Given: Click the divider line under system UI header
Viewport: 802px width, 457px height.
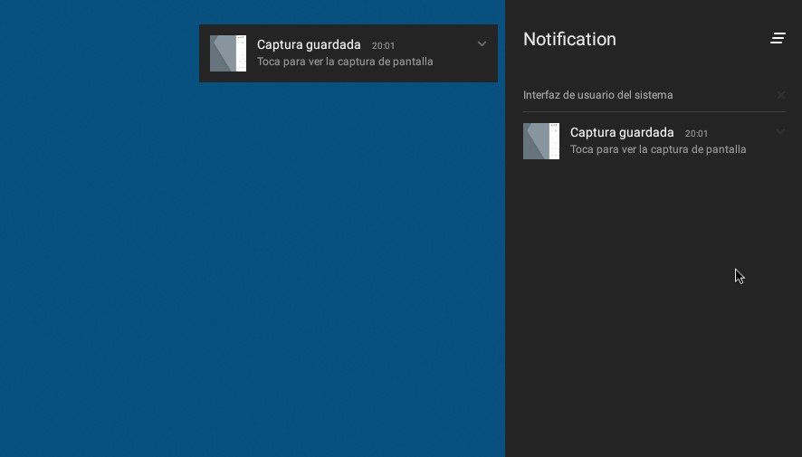Looking at the screenshot, I should (x=654, y=112).
